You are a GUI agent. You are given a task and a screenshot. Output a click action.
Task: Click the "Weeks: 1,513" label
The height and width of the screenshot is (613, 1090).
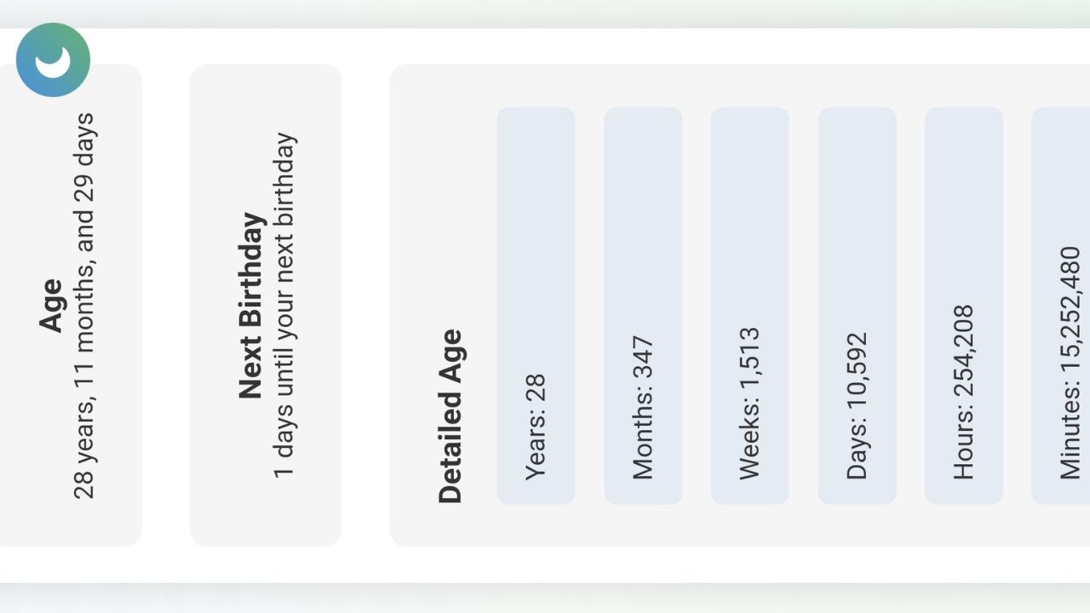(x=749, y=403)
